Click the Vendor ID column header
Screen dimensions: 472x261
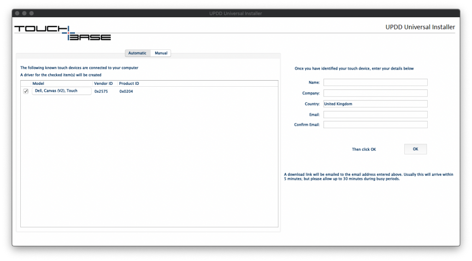point(103,83)
